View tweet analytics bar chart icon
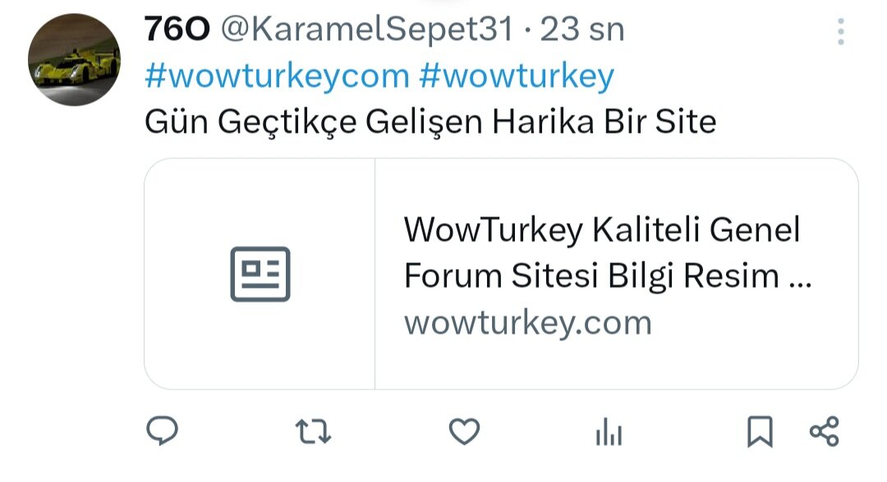Viewport: 887px width, 482px height. pyautogui.click(x=609, y=432)
